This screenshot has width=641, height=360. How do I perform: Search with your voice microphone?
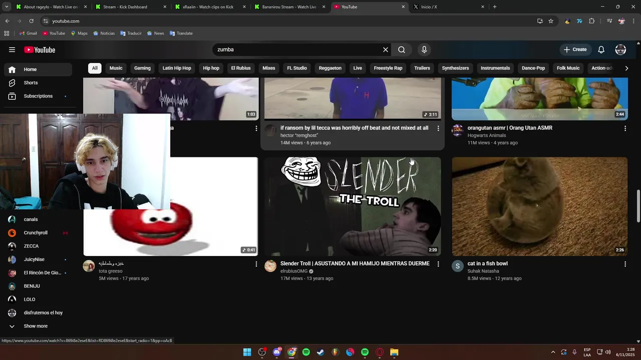click(424, 49)
